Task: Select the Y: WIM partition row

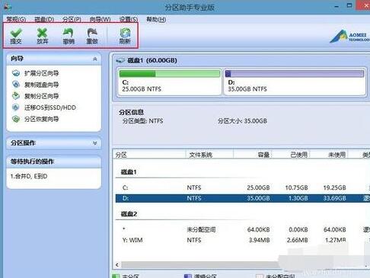Action: pos(243,240)
